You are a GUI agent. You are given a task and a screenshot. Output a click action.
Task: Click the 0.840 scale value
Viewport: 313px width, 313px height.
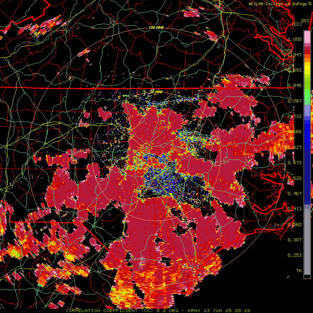295,86
